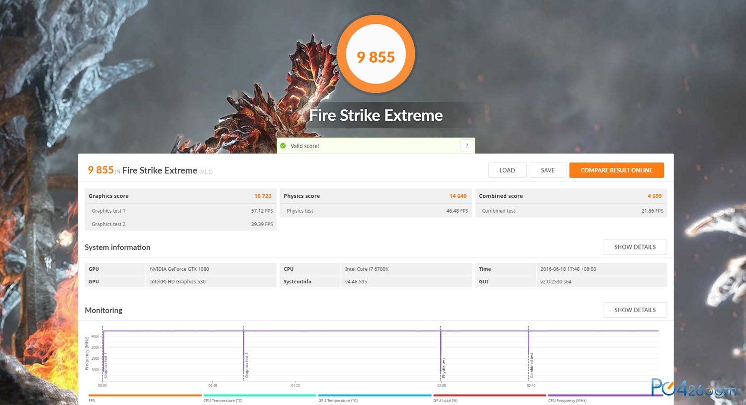The height and width of the screenshot is (405, 746).
Task: Click the 00:40 time axis label
Action: click(x=213, y=386)
